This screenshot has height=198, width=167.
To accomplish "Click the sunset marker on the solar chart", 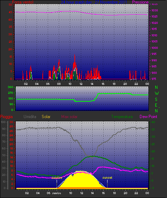I will [107, 178].
